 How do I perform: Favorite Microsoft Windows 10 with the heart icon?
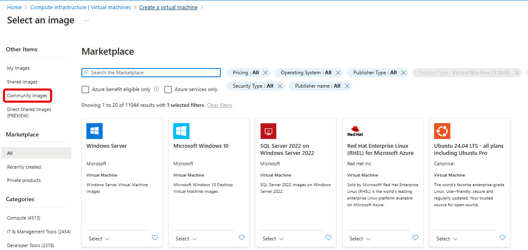click(x=242, y=238)
